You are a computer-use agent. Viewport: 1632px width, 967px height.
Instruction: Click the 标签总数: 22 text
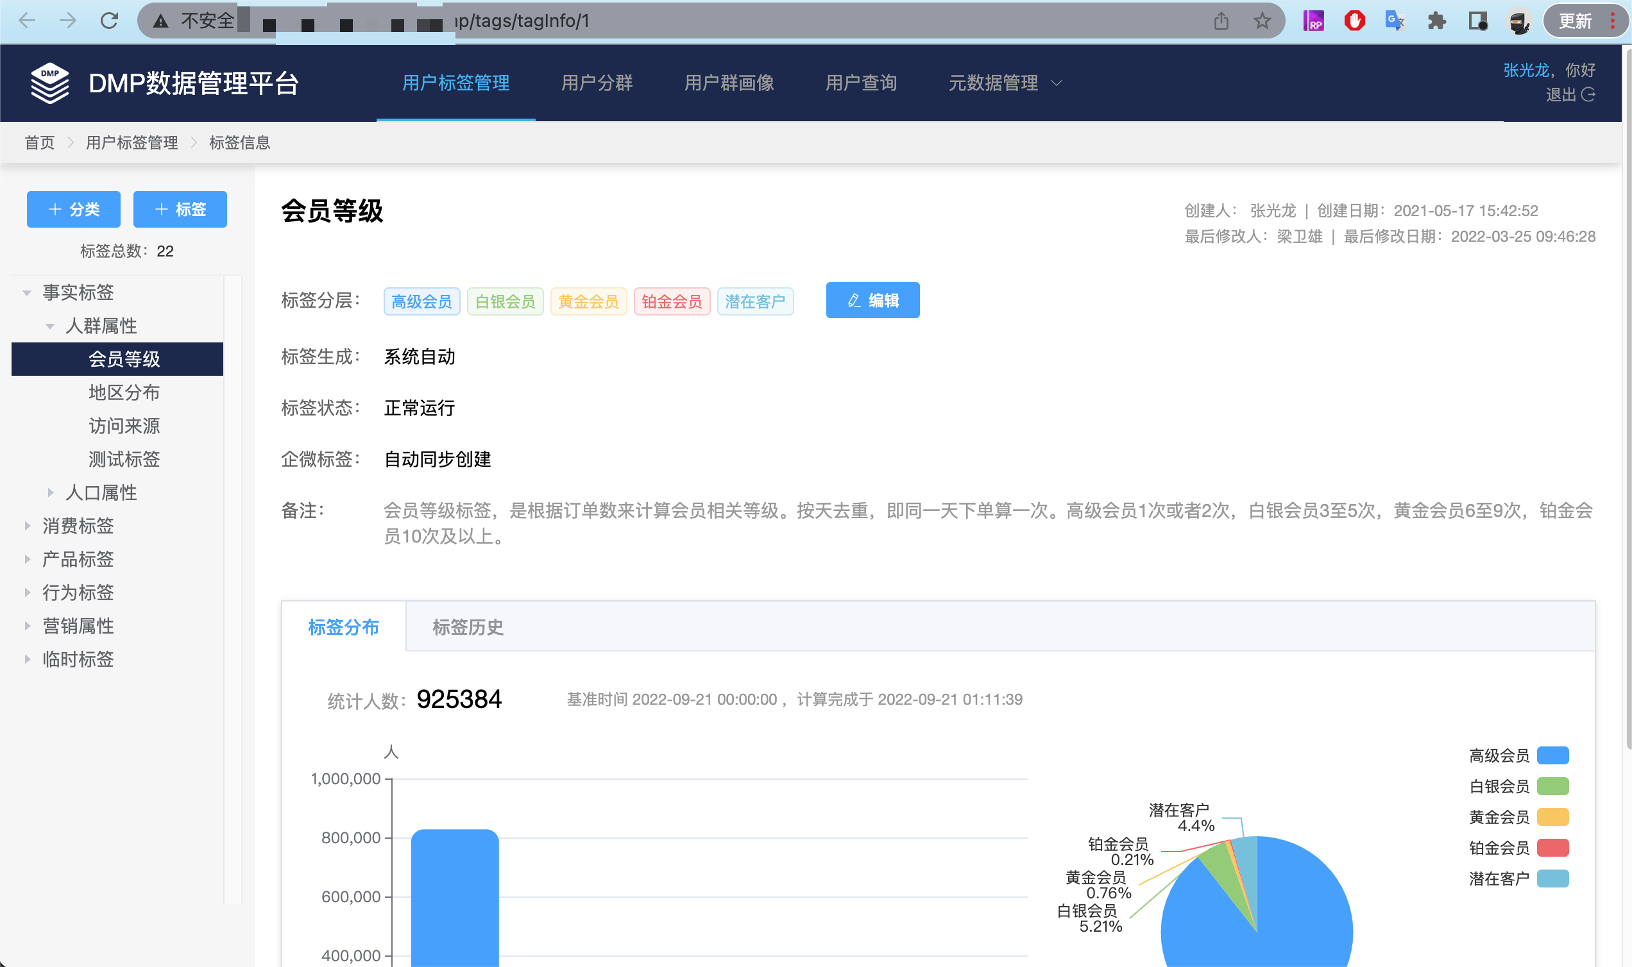[x=126, y=251]
